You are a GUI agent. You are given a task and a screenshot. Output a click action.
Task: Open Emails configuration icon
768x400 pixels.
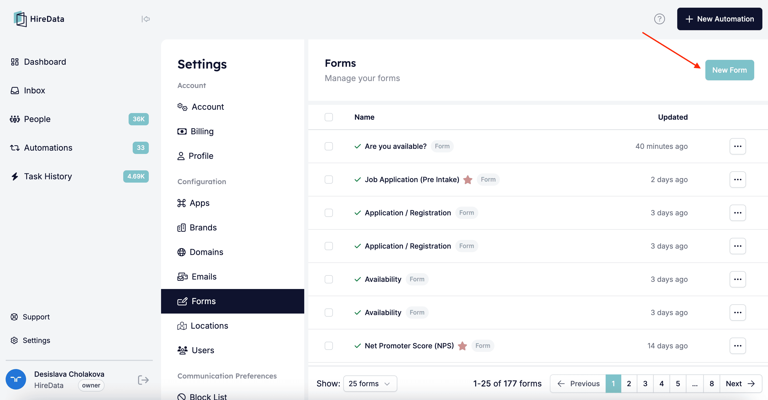pos(182,277)
